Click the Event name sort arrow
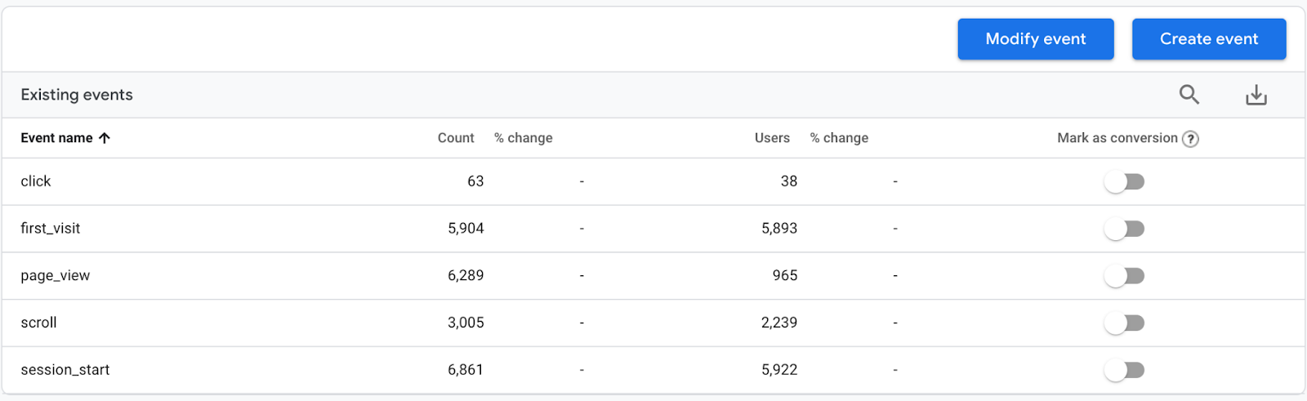 pyautogui.click(x=105, y=138)
